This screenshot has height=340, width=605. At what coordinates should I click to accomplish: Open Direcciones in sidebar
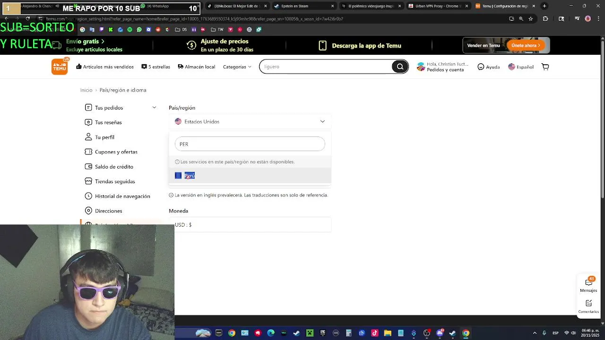click(x=104, y=211)
